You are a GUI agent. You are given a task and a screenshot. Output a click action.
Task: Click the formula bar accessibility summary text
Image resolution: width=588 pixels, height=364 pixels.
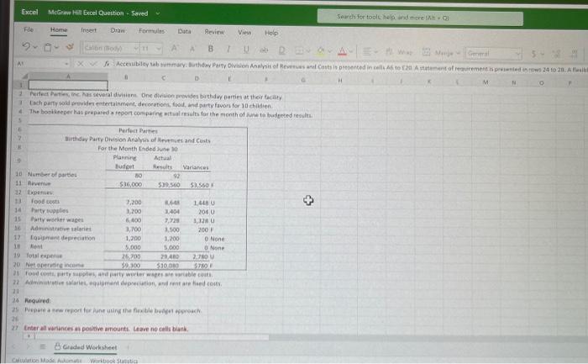pos(350,66)
